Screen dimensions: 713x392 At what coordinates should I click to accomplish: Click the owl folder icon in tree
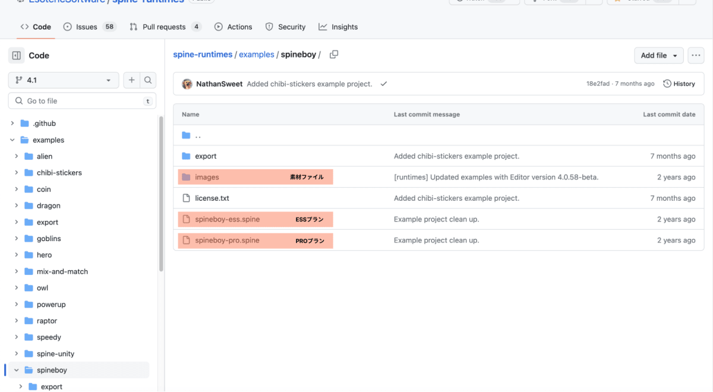coord(29,287)
